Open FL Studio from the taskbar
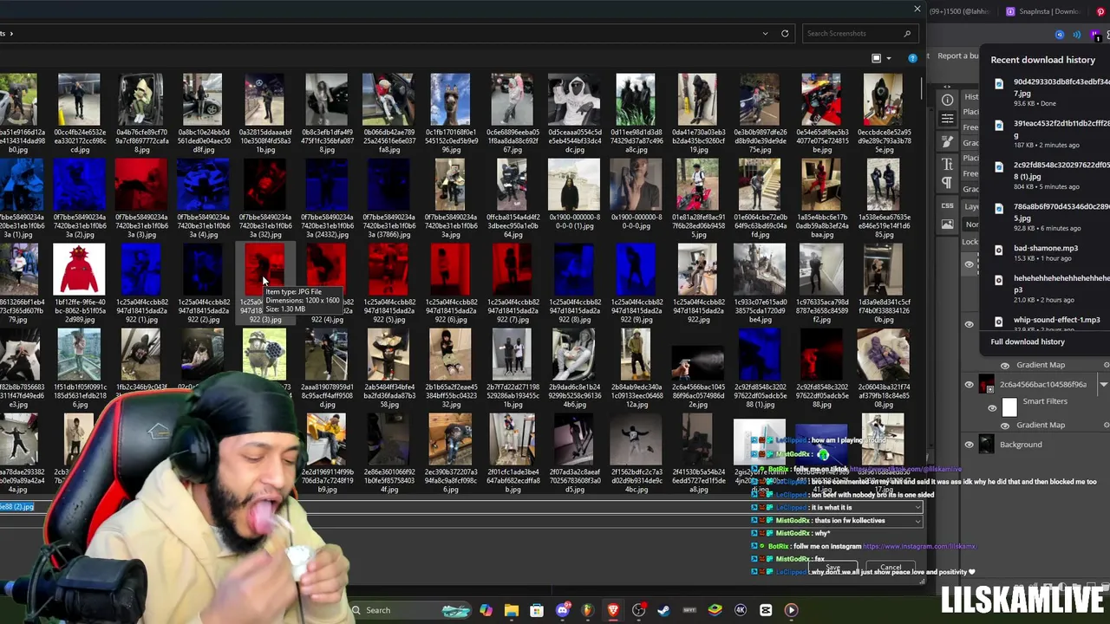1110x624 pixels. (588, 610)
